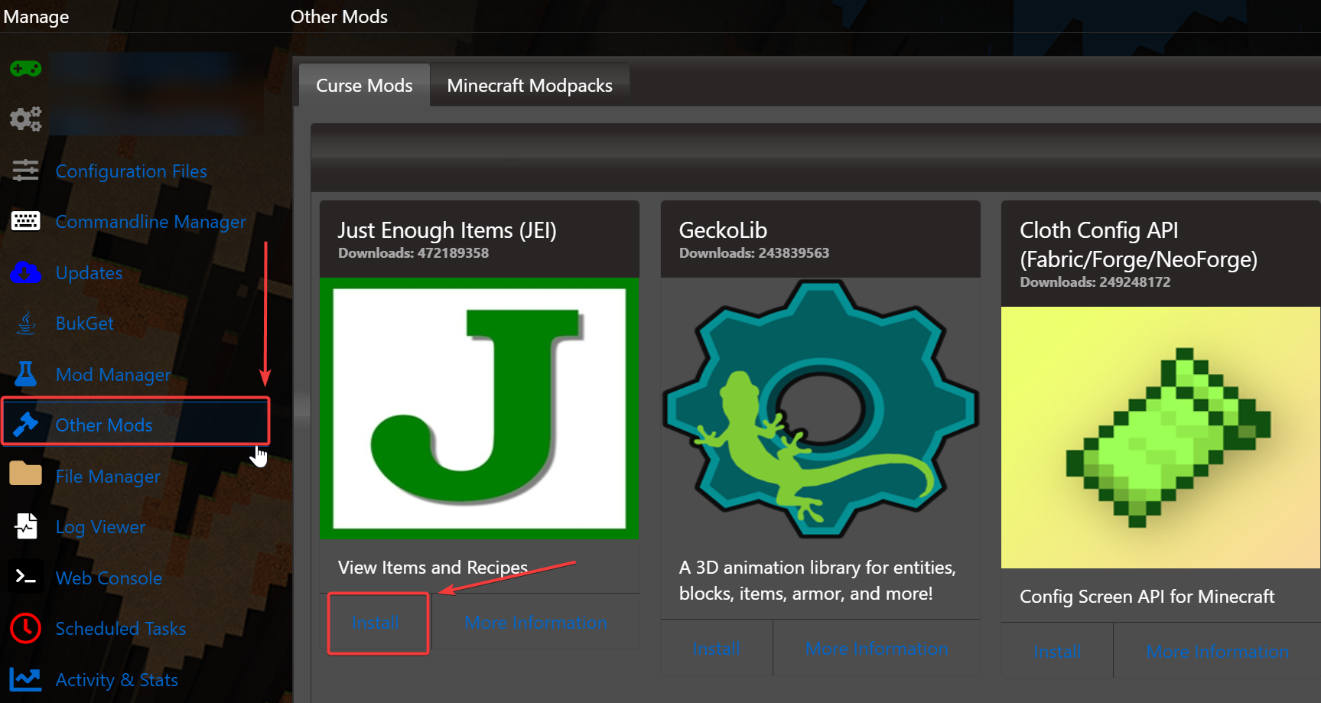Install GeckoLib mod

(716, 649)
